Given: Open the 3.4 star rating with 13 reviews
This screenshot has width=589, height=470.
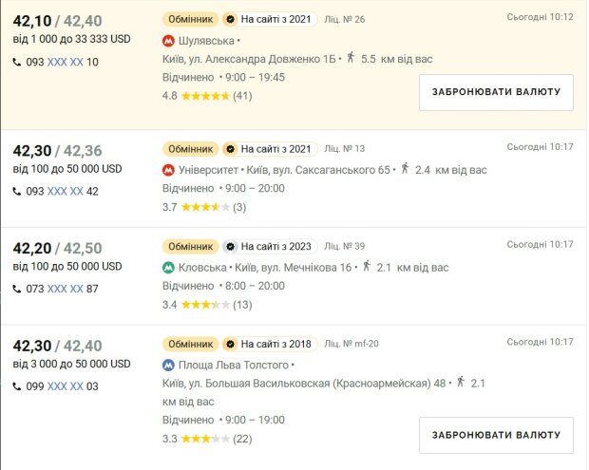Looking at the screenshot, I should pos(207,305).
